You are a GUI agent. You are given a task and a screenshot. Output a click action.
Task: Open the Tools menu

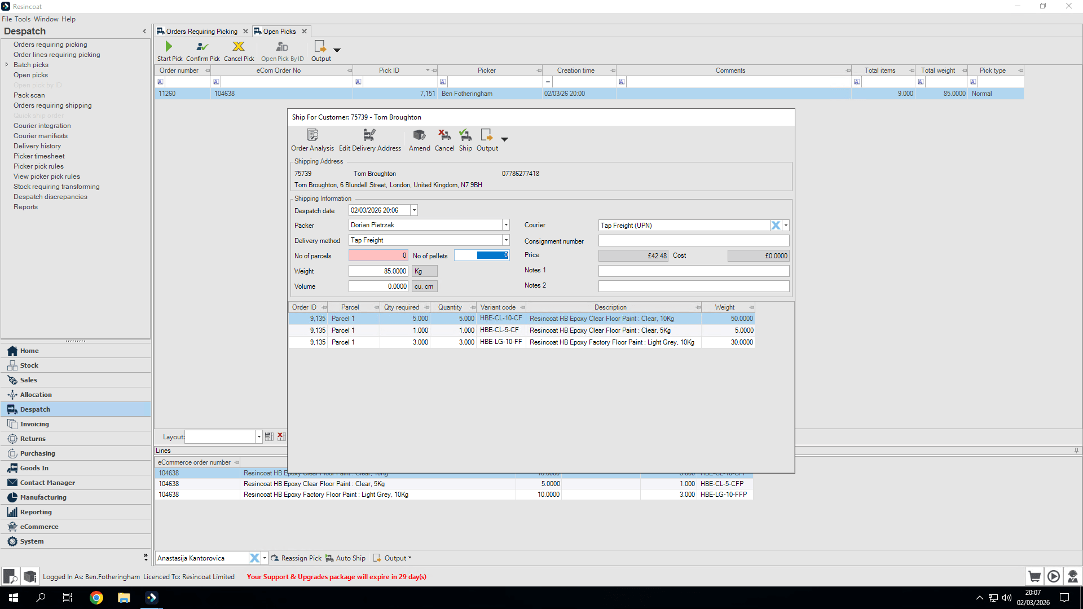click(23, 19)
